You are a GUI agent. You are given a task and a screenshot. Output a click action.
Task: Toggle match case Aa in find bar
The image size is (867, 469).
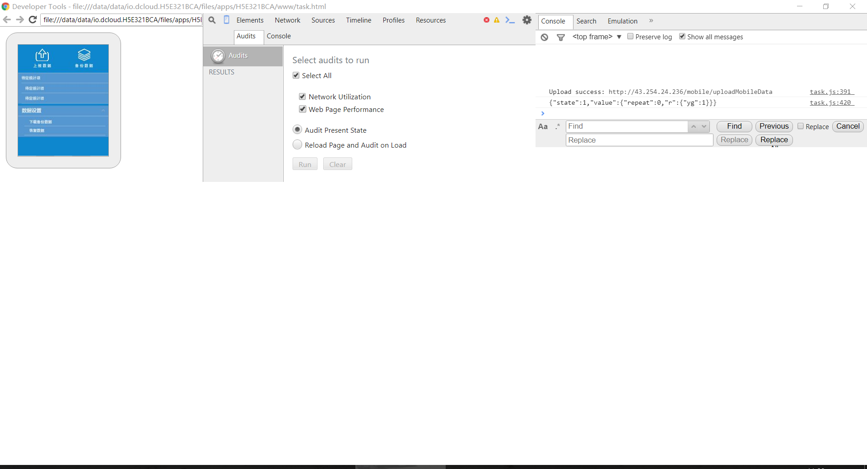(x=543, y=127)
